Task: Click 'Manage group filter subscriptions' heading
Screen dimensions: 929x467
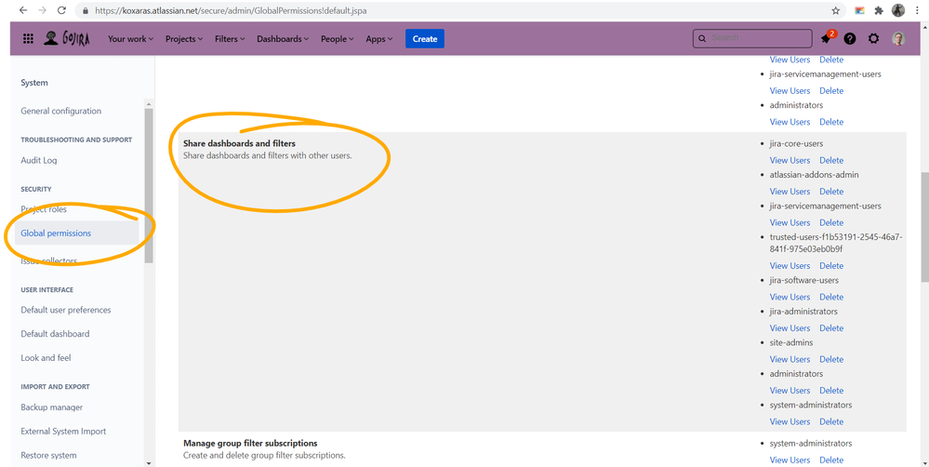Action: coord(250,444)
